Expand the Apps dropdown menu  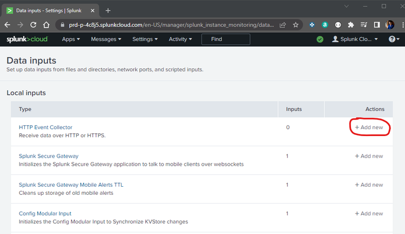click(71, 39)
